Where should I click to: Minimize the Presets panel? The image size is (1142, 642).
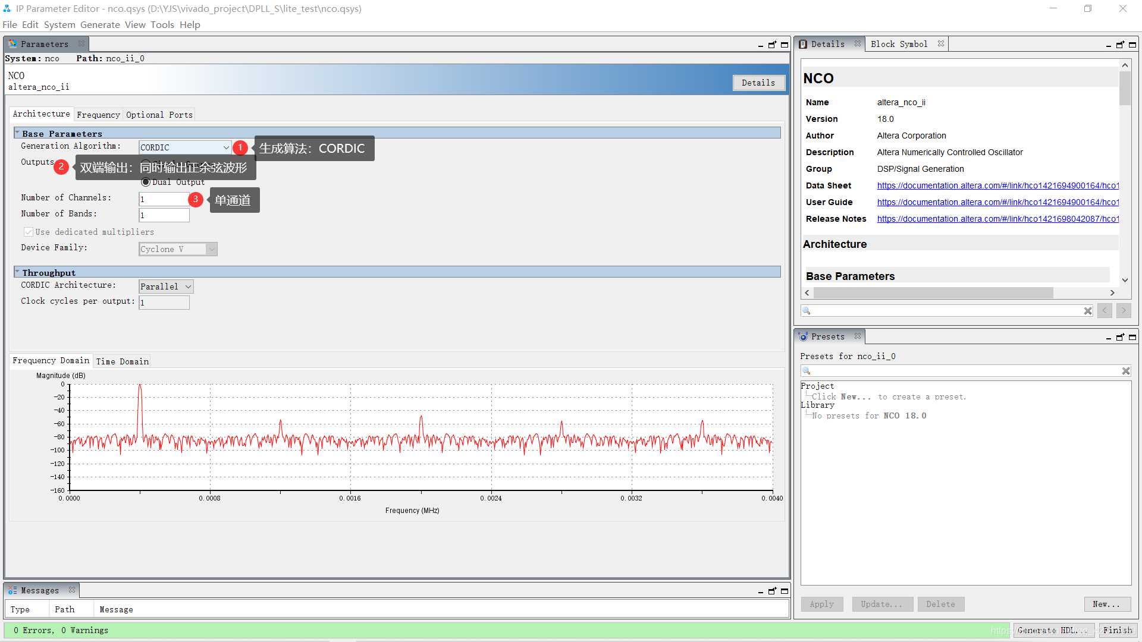pos(1109,338)
